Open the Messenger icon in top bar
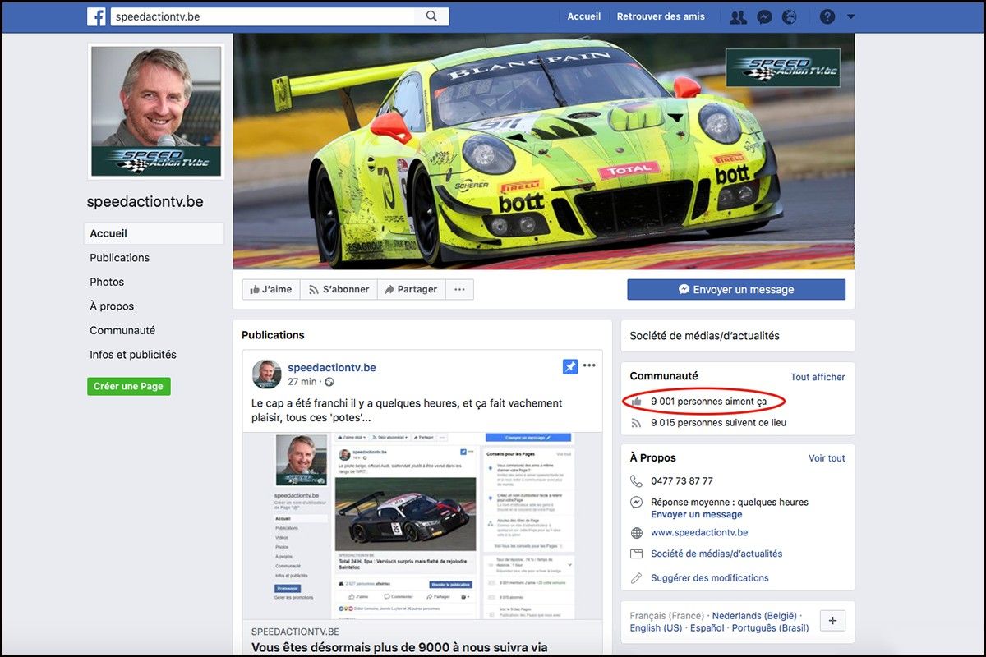 (x=764, y=16)
